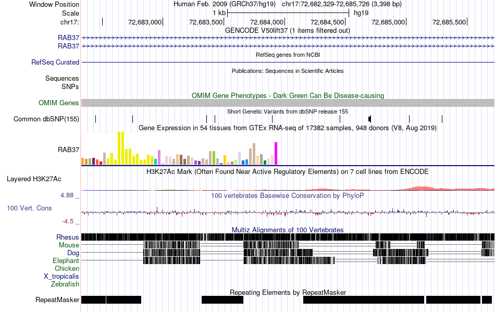Click the thick dbSNP variant marker
Image resolution: width=495 pixels, height=312 pixels.
369,119
